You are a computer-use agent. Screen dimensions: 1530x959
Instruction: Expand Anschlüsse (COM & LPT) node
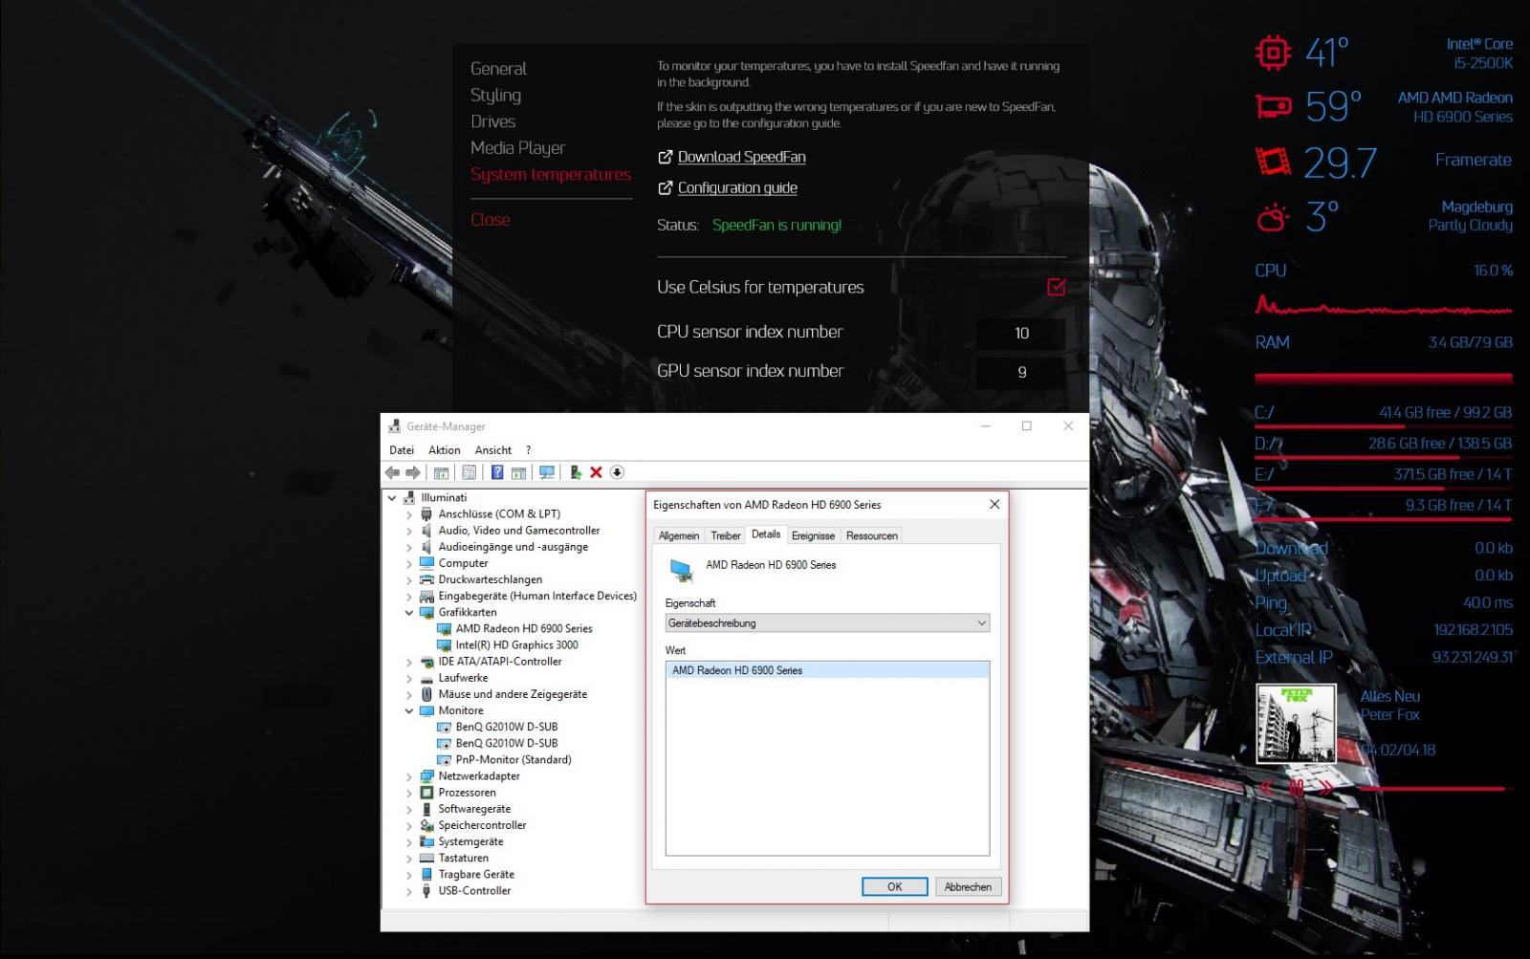point(409,514)
